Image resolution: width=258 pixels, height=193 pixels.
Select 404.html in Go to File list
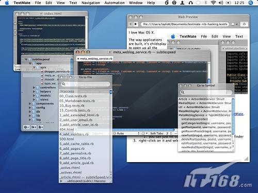pos(84,130)
